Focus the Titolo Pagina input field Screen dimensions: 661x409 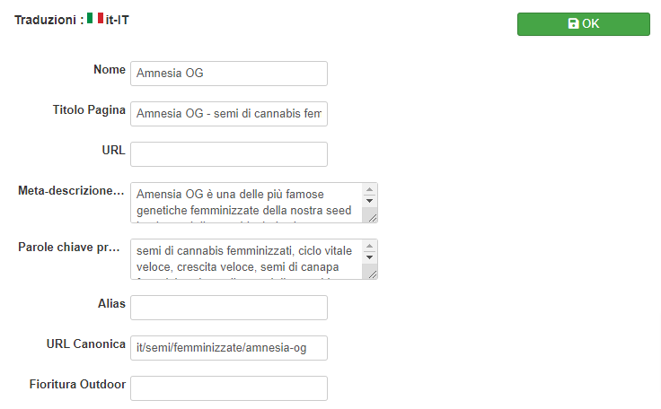point(229,114)
